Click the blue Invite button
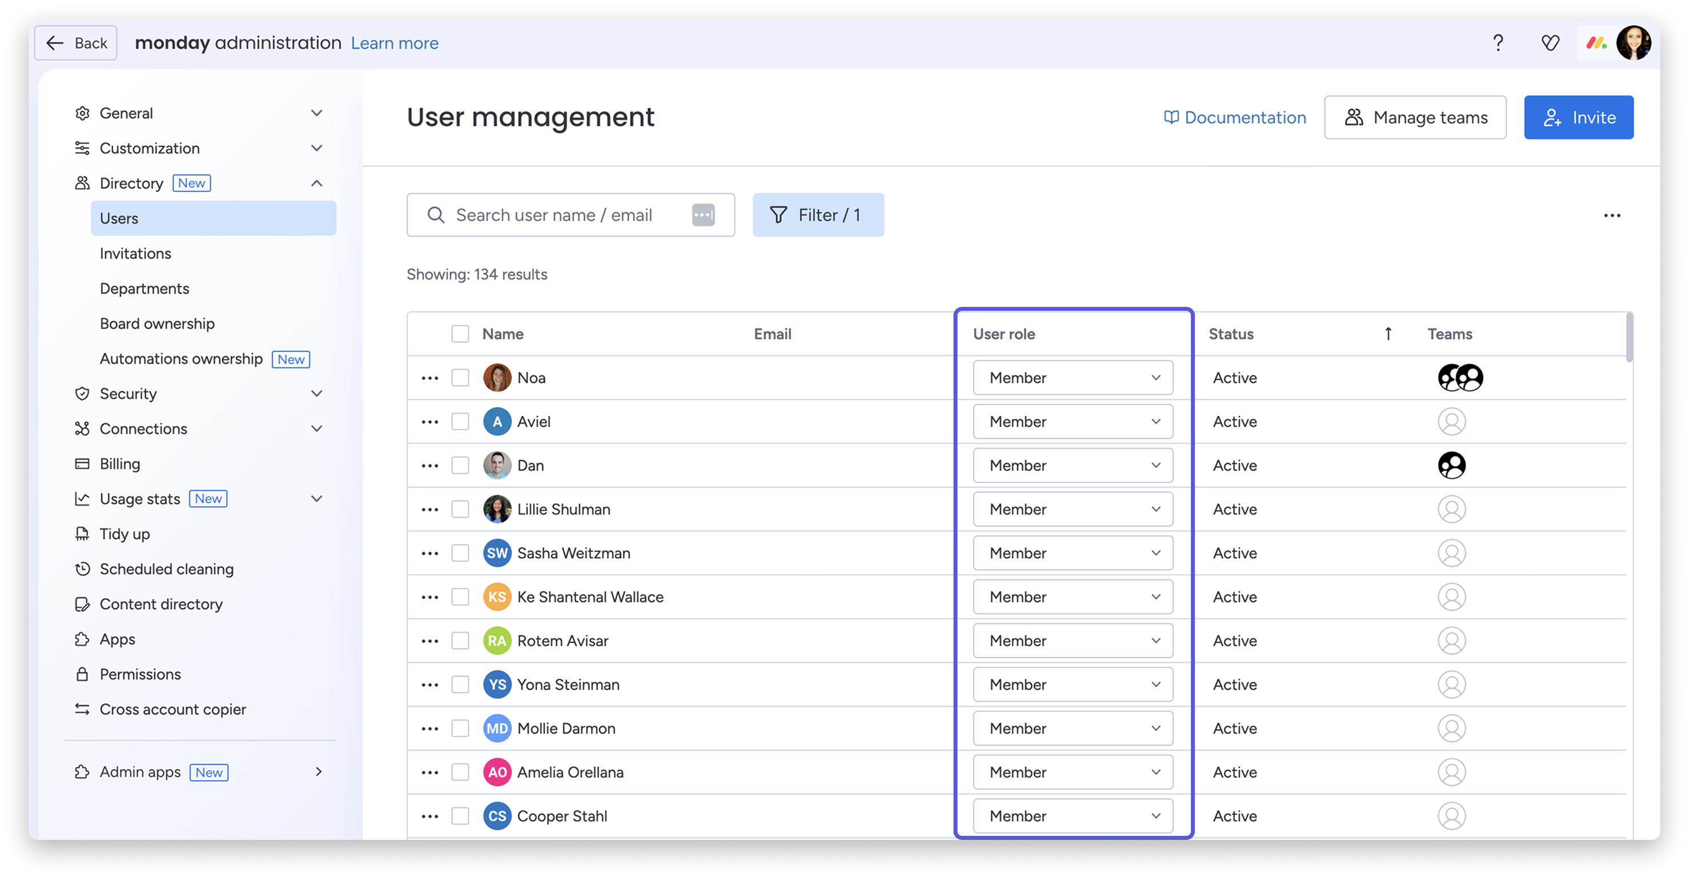 (1578, 118)
